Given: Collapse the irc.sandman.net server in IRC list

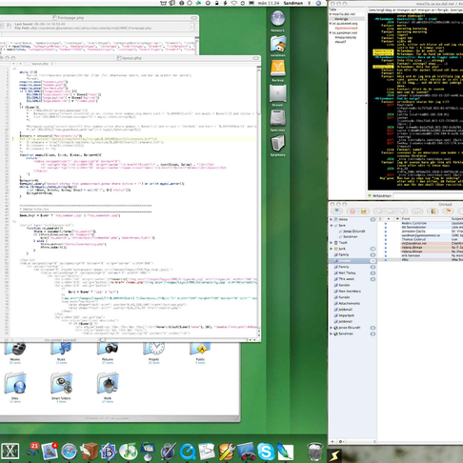Looking at the screenshot, I should [x=331, y=32].
